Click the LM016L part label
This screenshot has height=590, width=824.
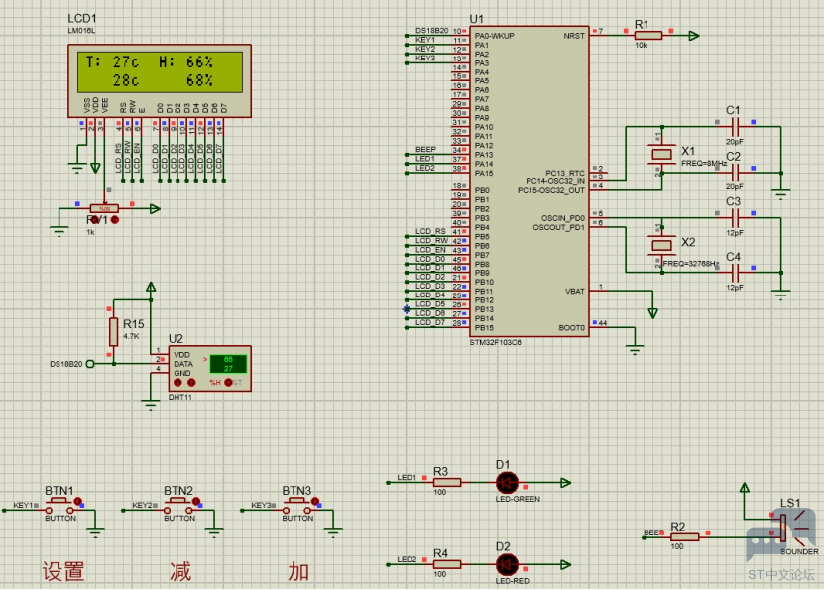81,31
